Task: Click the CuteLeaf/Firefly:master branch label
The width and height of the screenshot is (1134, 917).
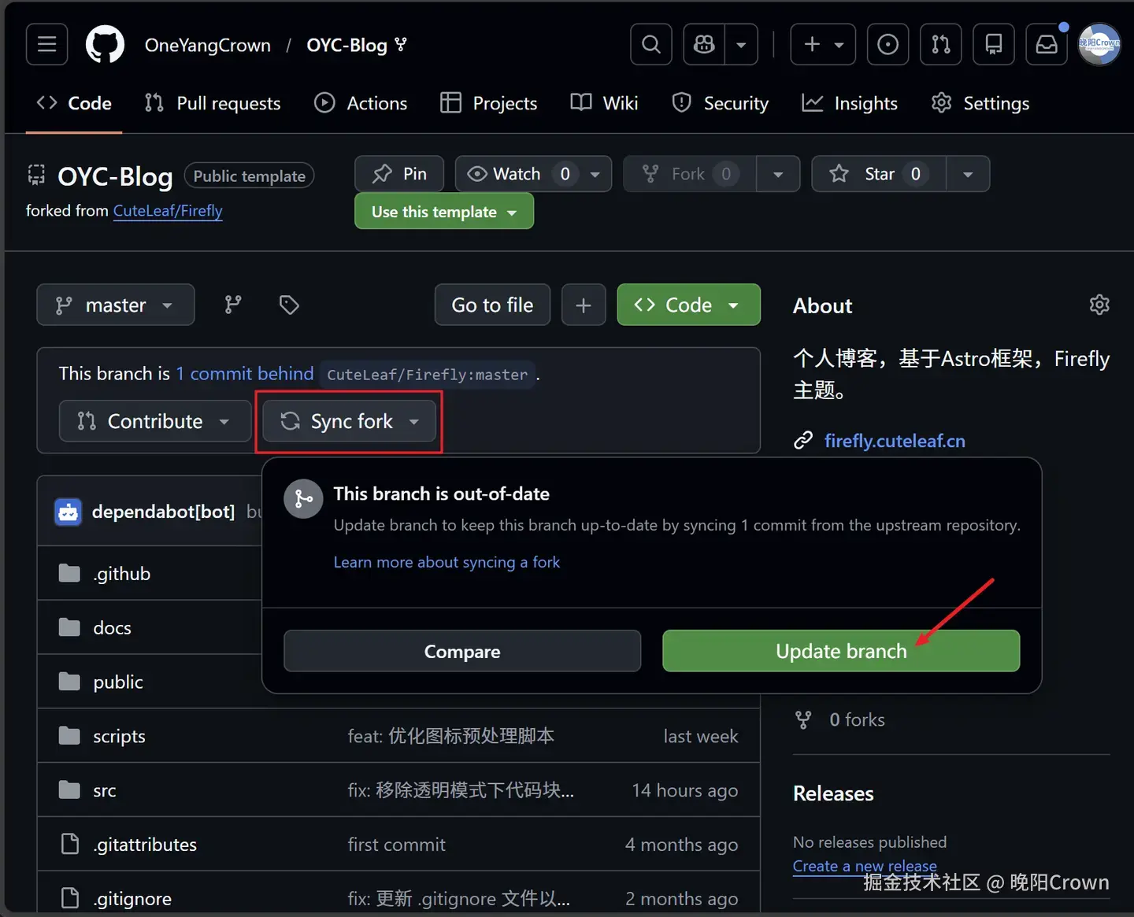Action: pyautogui.click(x=427, y=375)
